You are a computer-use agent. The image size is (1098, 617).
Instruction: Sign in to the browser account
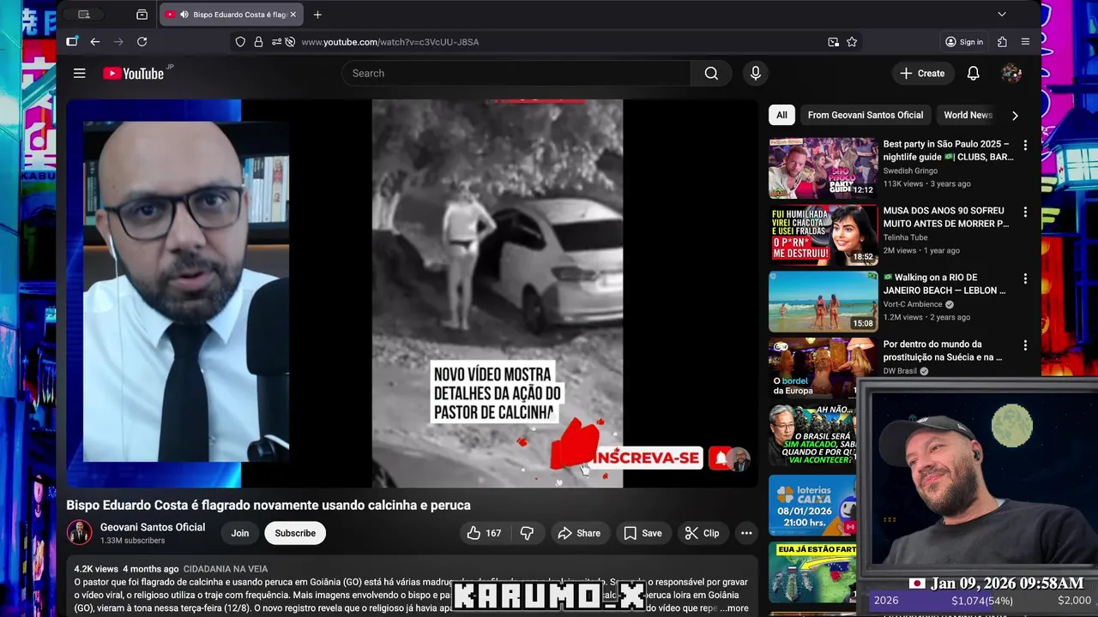coord(964,42)
